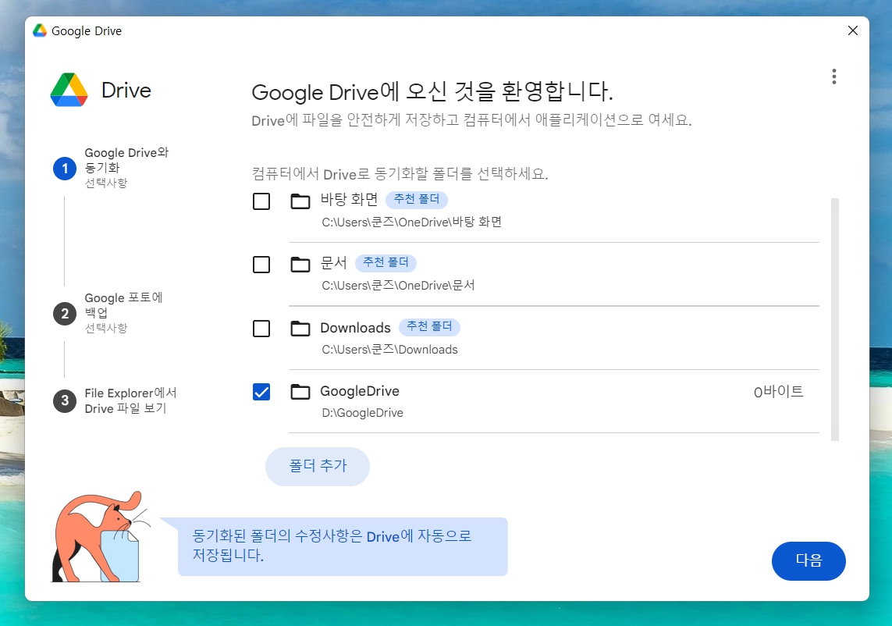This screenshot has width=892, height=626.
Task: Click the 0바이트 size label
Action: (x=778, y=392)
